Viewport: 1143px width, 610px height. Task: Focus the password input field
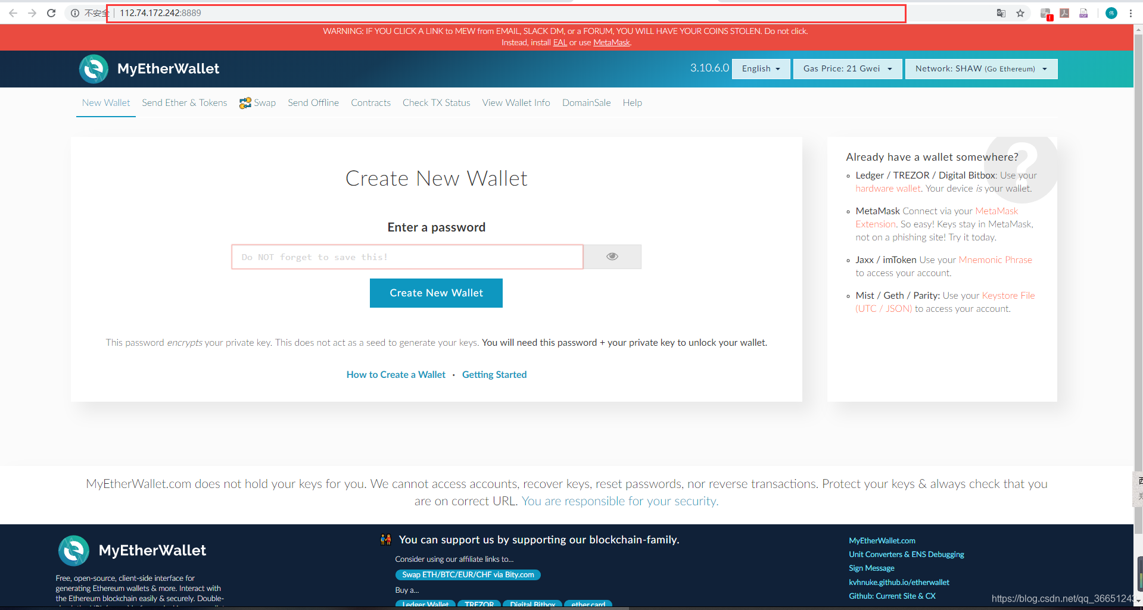pyautogui.click(x=407, y=257)
